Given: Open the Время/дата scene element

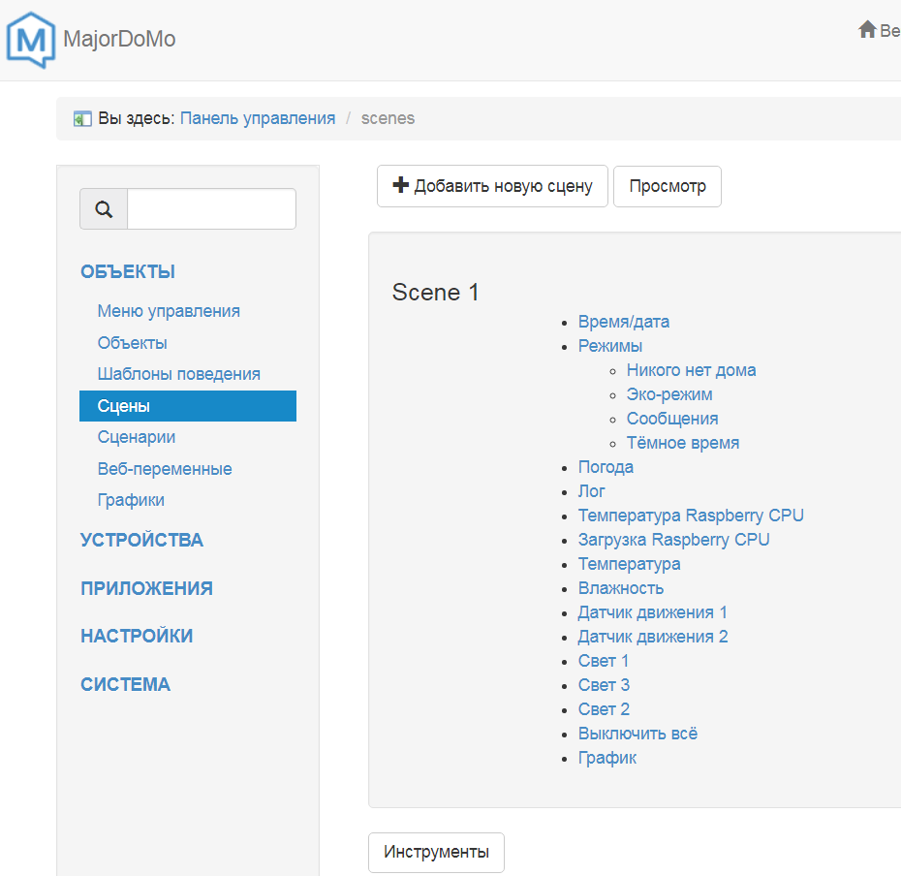Looking at the screenshot, I should pyautogui.click(x=623, y=322).
